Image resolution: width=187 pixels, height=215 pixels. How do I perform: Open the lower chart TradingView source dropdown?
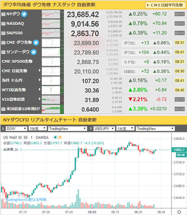pos(155,129)
